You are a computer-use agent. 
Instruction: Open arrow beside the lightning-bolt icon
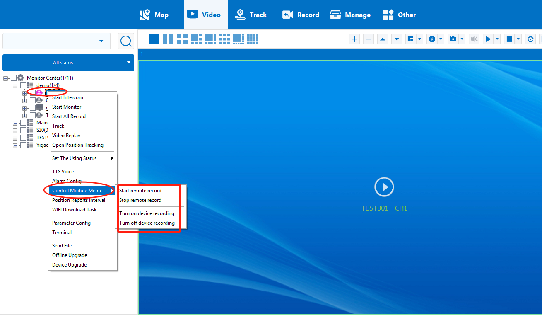pos(441,39)
